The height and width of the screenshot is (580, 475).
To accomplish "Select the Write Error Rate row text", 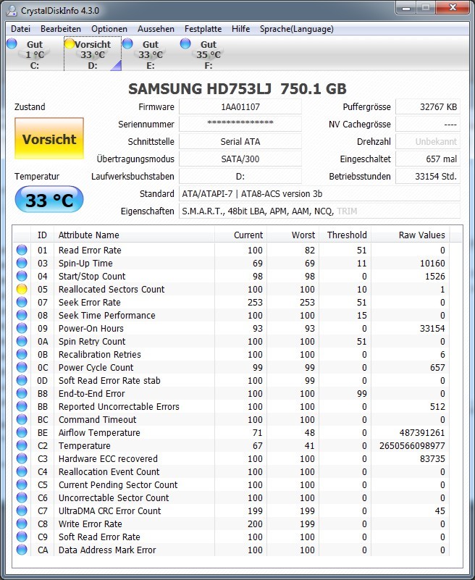I will pos(91,524).
